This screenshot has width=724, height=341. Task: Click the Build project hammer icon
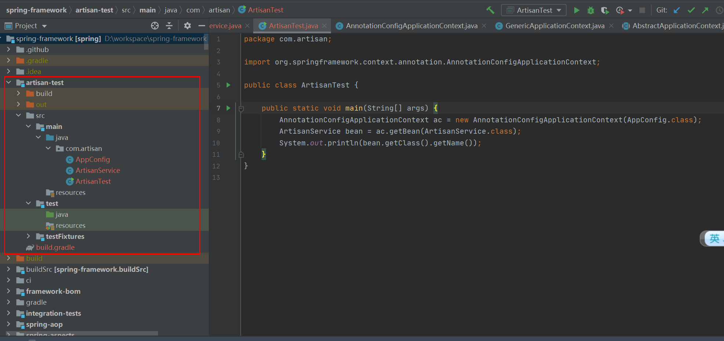tap(490, 10)
